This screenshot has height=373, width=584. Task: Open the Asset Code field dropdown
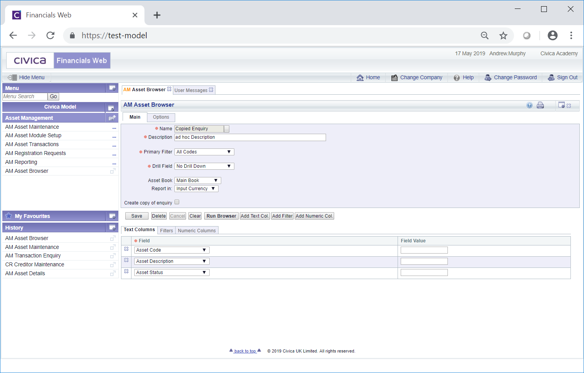172,250
